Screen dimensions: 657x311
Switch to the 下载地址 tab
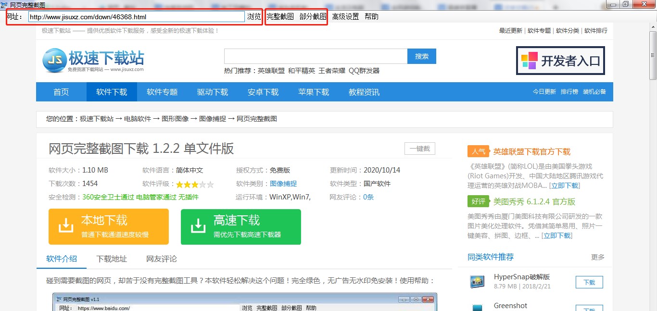[x=112, y=259]
